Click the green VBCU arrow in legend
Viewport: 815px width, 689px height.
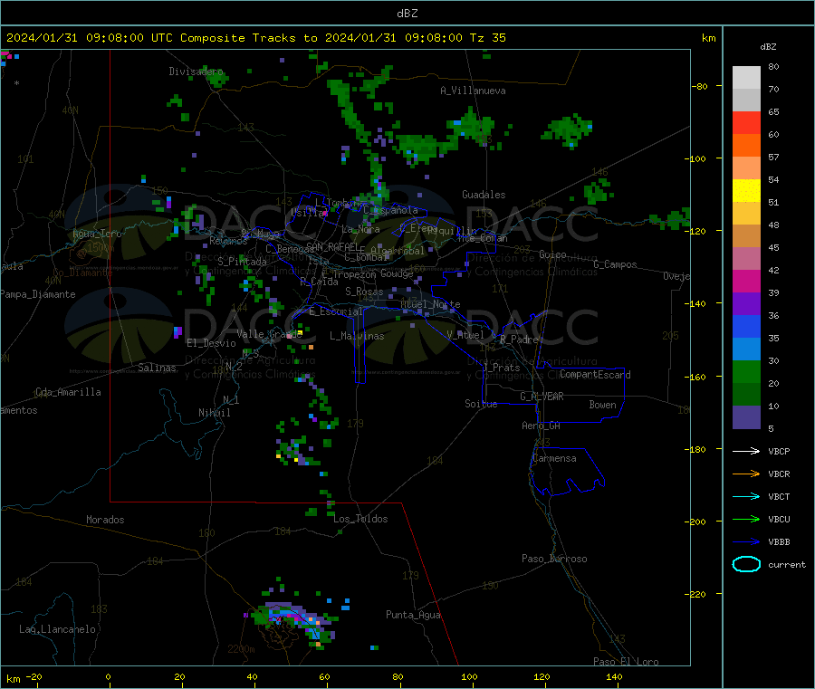coord(746,519)
